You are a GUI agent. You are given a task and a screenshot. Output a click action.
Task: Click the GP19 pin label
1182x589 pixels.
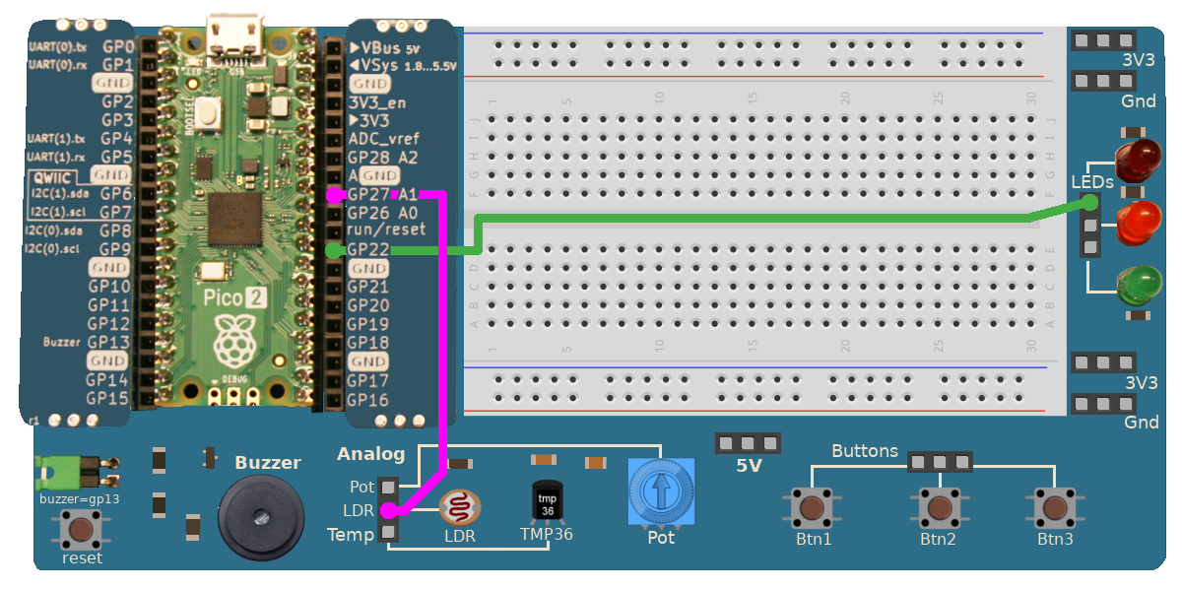click(x=369, y=324)
